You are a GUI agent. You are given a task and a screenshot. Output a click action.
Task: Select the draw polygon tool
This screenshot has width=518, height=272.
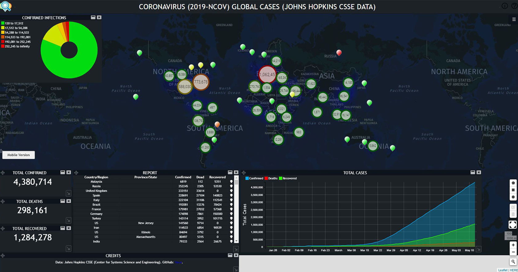(x=513, y=183)
